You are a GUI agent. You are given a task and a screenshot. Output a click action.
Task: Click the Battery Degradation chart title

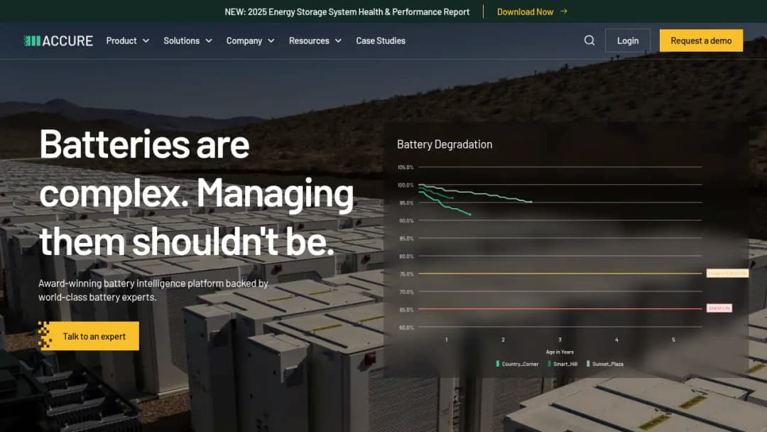coord(445,144)
